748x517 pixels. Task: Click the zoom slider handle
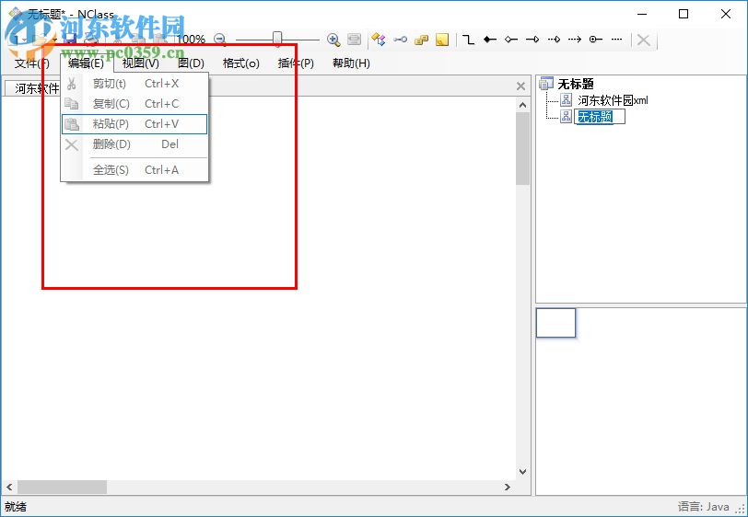click(x=277, y=39)
